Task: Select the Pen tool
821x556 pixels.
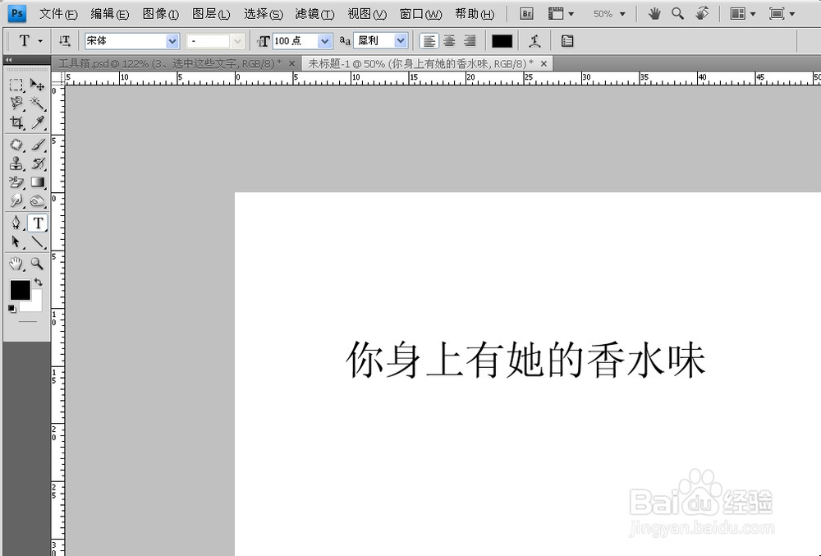Action: pos(16,222)
